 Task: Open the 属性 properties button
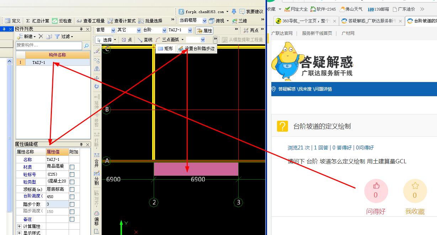coord(204,31)
